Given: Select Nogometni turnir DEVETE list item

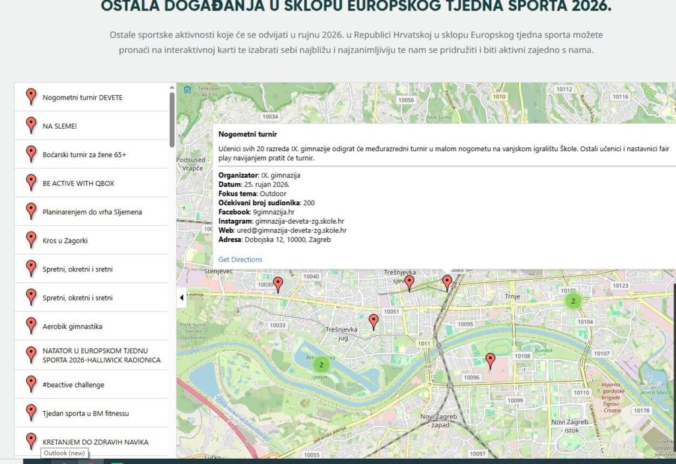Looking at the screenshot, I should pyautogui.click(x=91, y=97).
